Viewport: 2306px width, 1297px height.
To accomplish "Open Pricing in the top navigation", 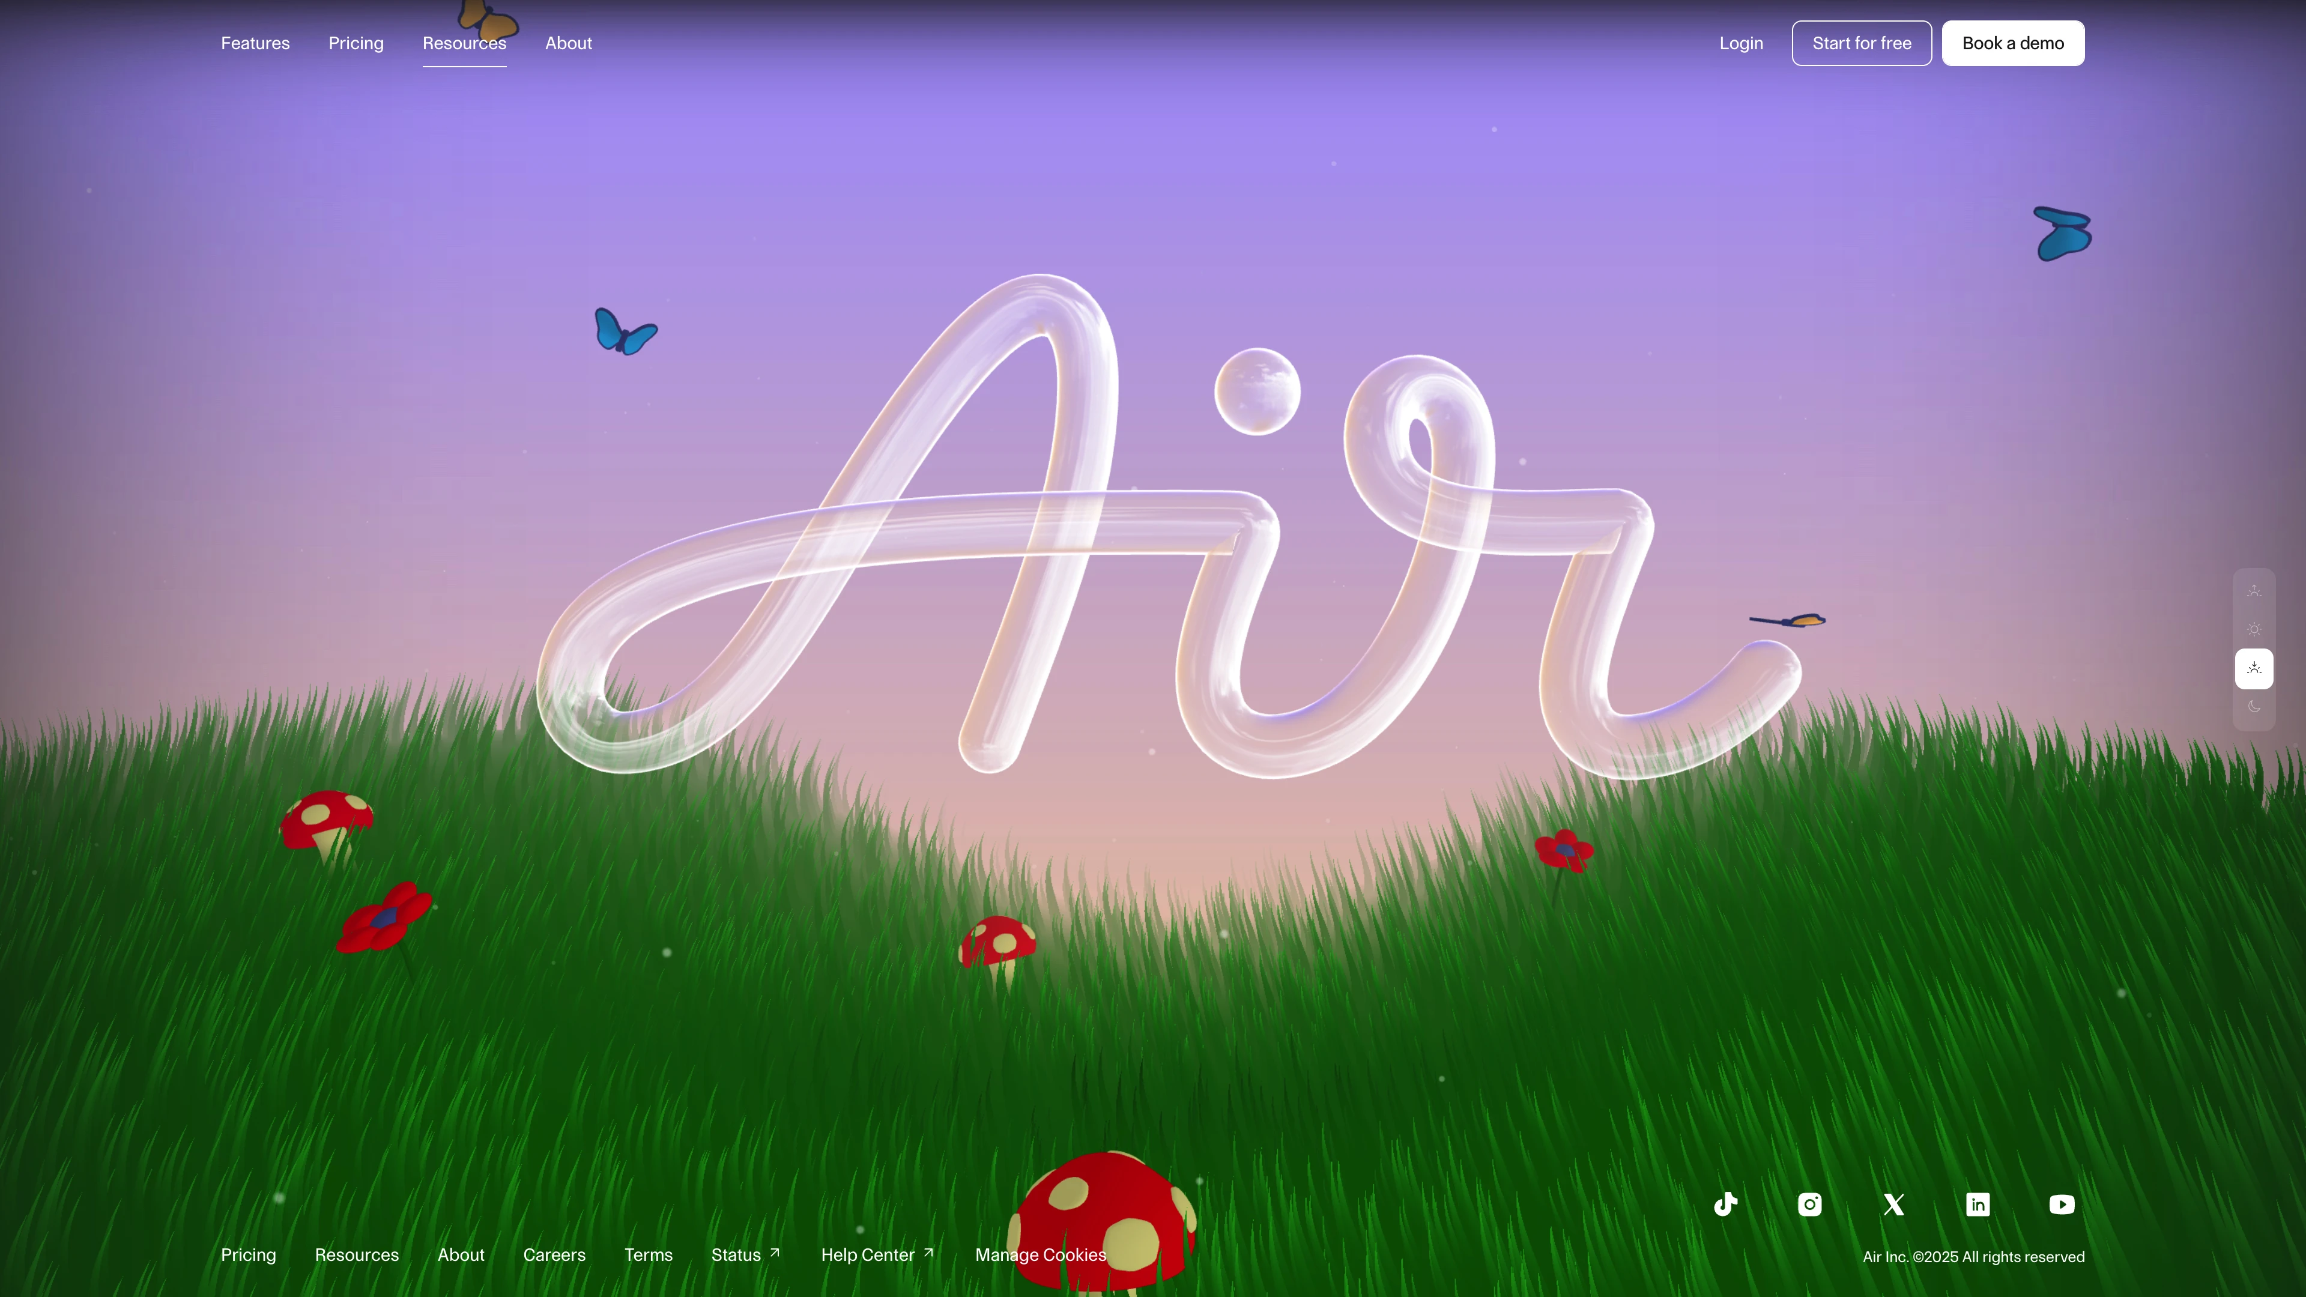I will 356,43.
